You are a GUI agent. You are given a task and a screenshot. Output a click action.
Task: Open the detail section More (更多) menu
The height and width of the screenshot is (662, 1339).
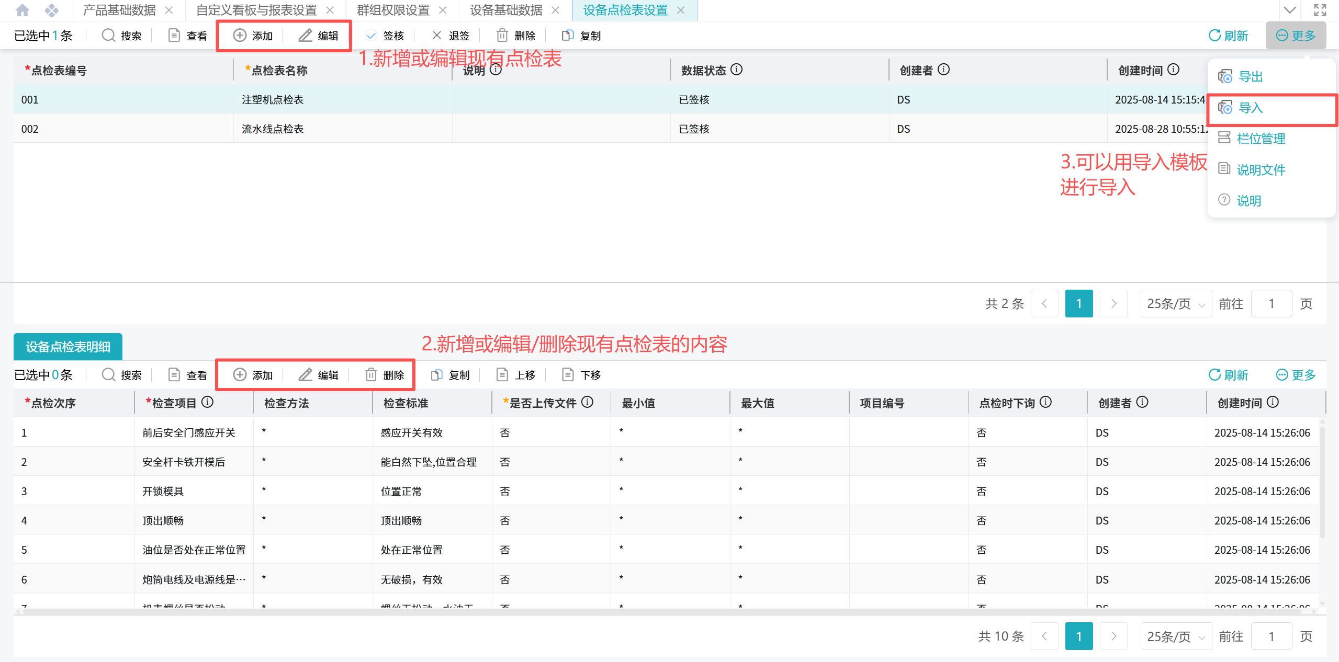tap(1296, 375)
